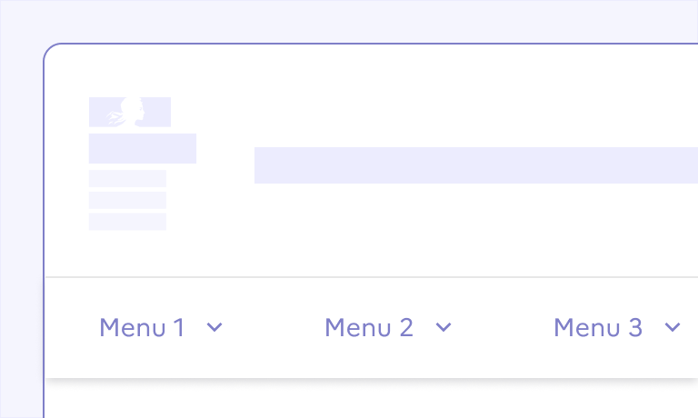Expand the chevron next to Menu 1

tap(214, 327)
